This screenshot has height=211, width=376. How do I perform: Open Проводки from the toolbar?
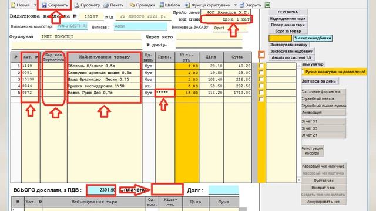coord(142,5)
